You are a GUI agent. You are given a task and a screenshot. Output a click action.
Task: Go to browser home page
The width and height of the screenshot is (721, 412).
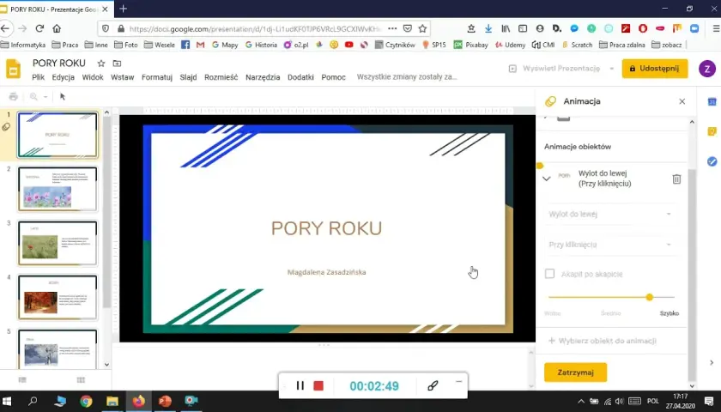click(x=57, y=28)
